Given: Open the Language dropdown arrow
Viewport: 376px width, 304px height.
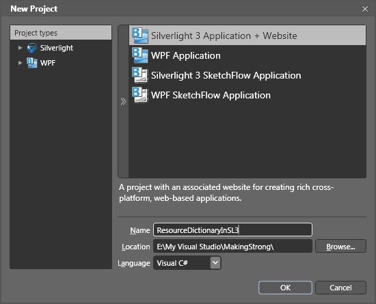Looking at the screenshot, I should click(x=215, y=262).
